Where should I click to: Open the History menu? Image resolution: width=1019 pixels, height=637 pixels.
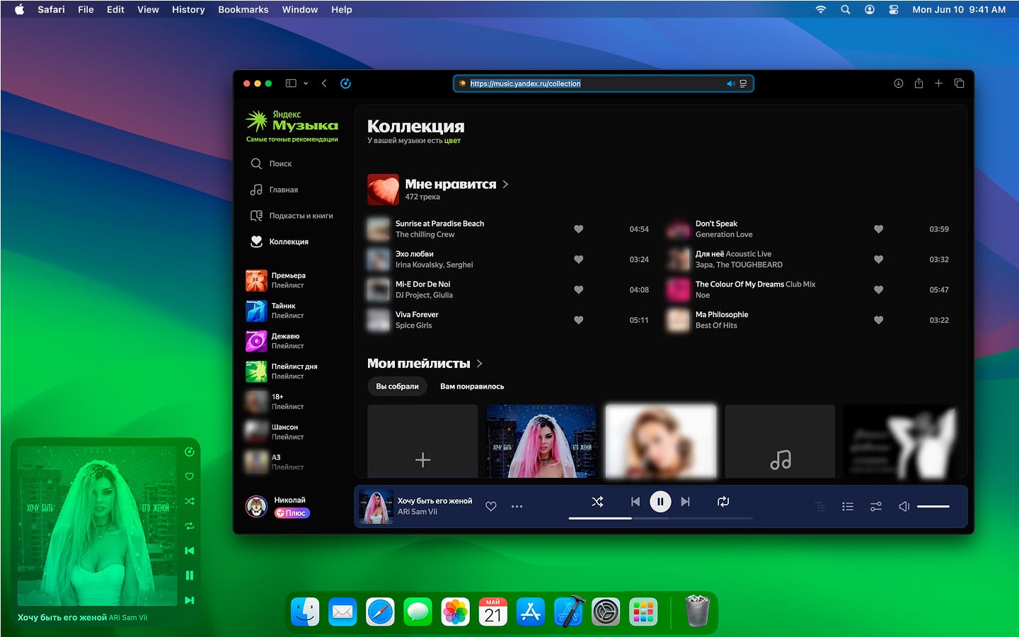tap(188, 9)
